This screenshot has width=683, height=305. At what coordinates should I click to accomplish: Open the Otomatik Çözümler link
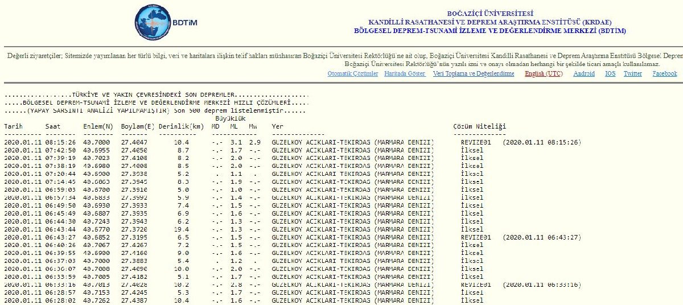click(353, 73)
